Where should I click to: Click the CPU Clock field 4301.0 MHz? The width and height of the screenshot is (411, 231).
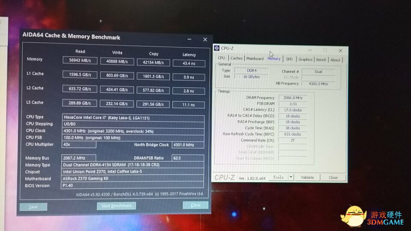click(x=133, y=131)
